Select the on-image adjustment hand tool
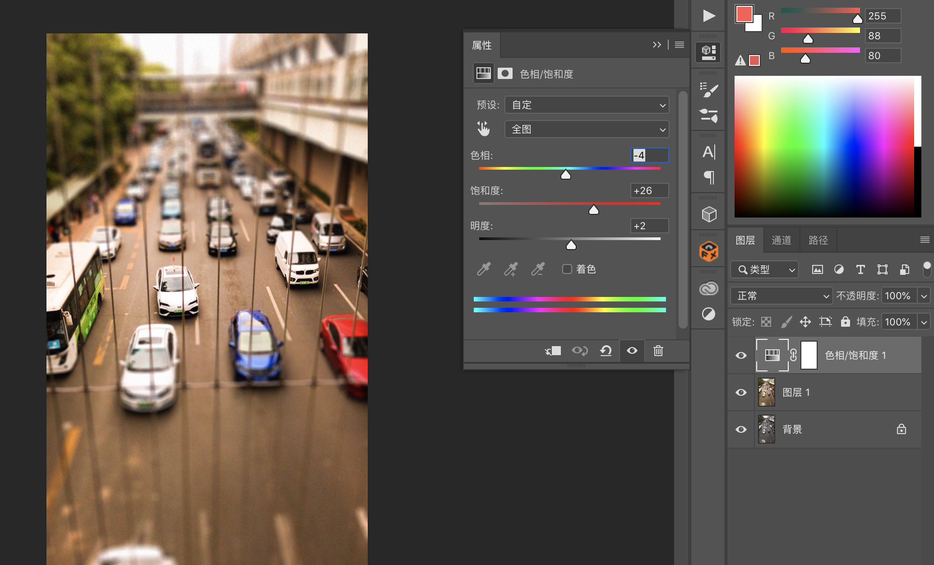The image size is (934, 565). coord(483,129)
